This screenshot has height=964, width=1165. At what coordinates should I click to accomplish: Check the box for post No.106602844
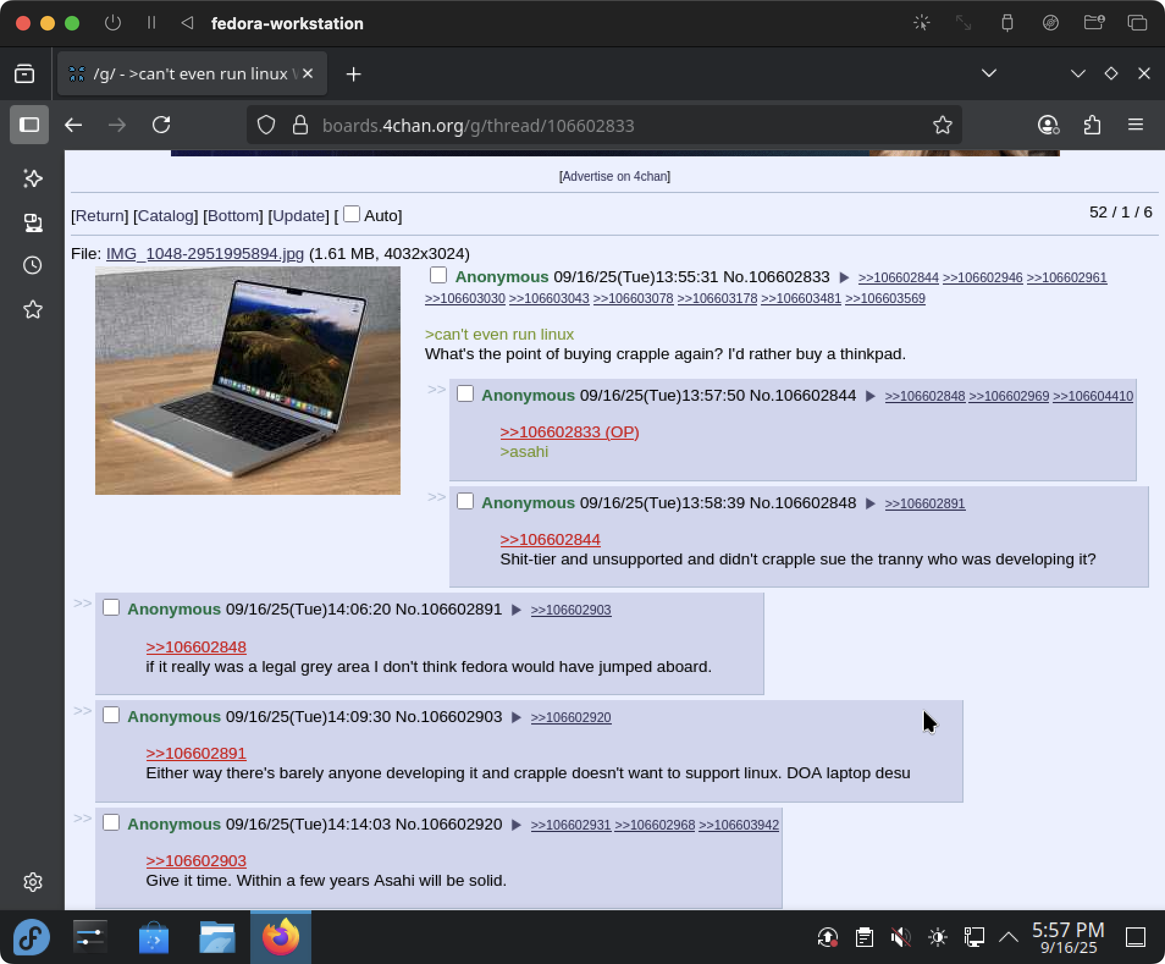[465, 393]
